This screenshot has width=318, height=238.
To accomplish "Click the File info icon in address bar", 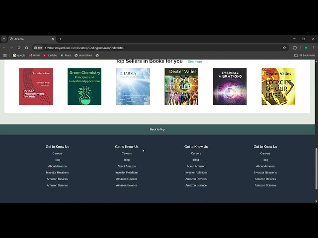I will tap(38, 48).
